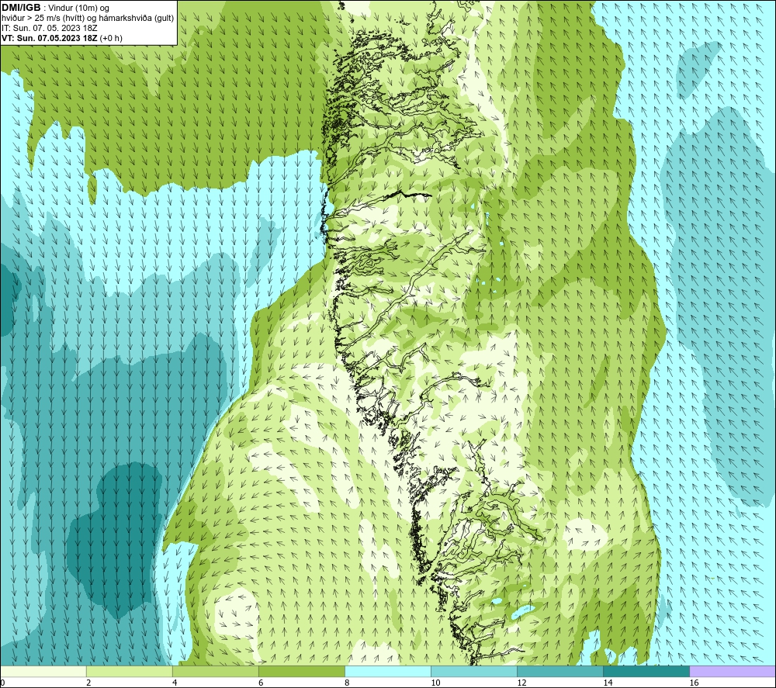776x688 pixels.
Task: Click the scale label "10"
Action: pyautogui.click(x=435, y=683)
